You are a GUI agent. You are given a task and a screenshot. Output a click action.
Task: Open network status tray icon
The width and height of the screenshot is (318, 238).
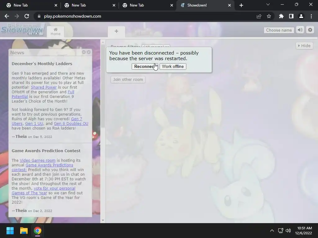(x=281, y=231)
